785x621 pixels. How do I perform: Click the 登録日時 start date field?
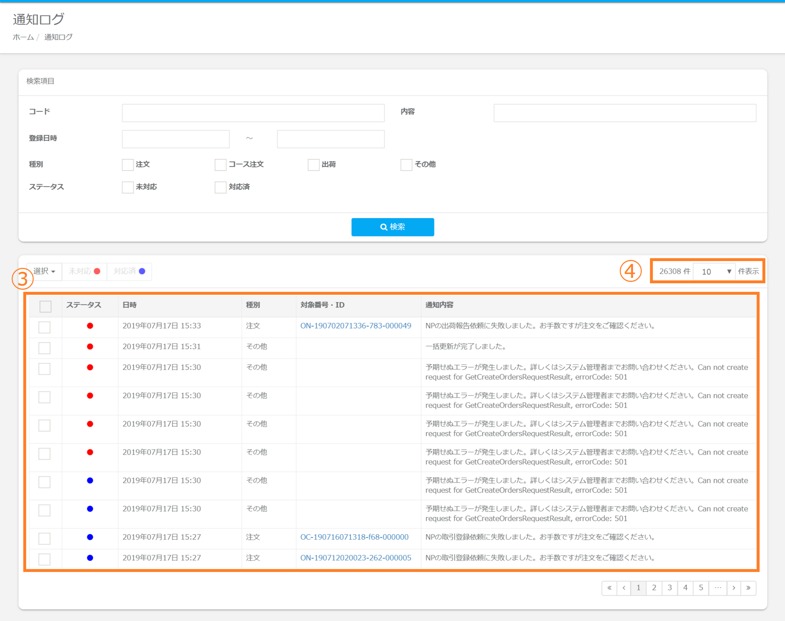click(x=176, y=139)
